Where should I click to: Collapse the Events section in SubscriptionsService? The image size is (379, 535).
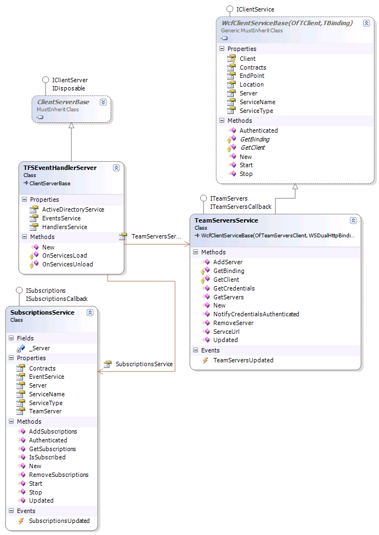12,511
